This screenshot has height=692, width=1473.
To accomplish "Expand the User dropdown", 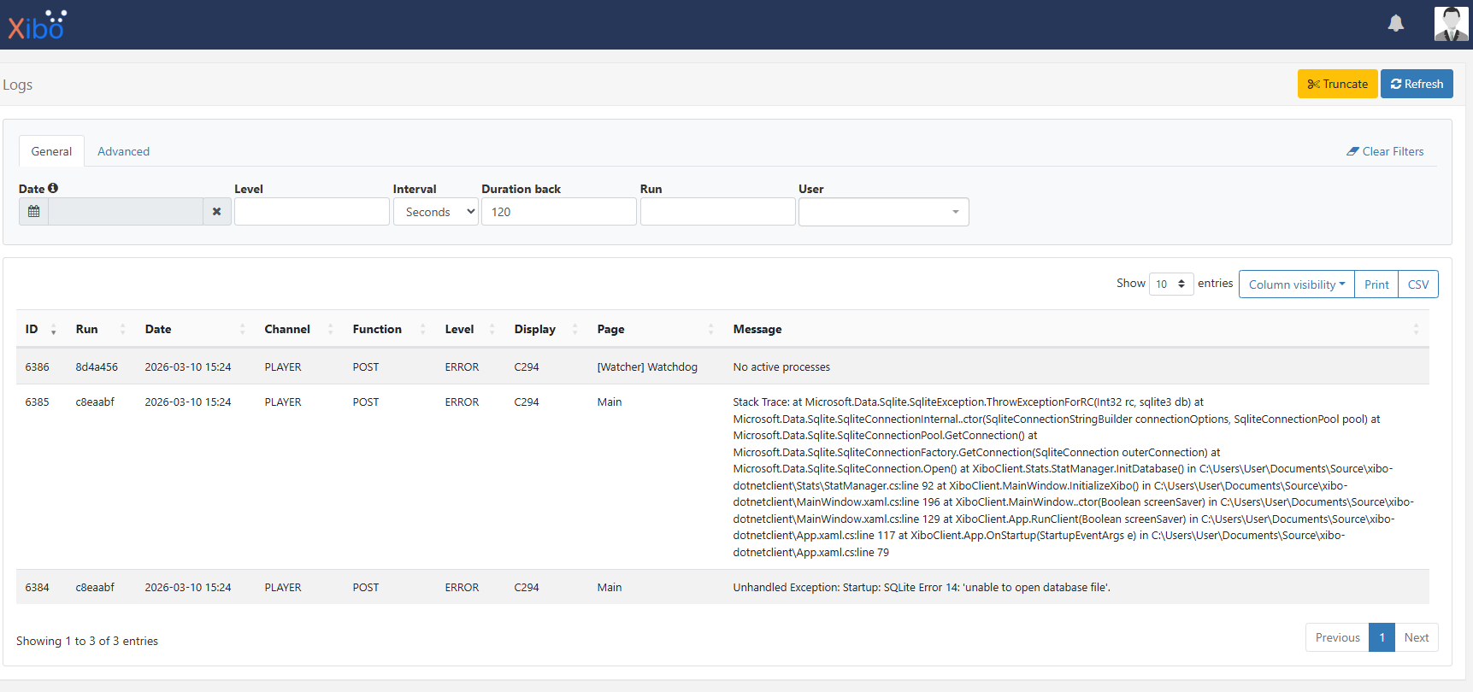I will [x=883, y=212].
